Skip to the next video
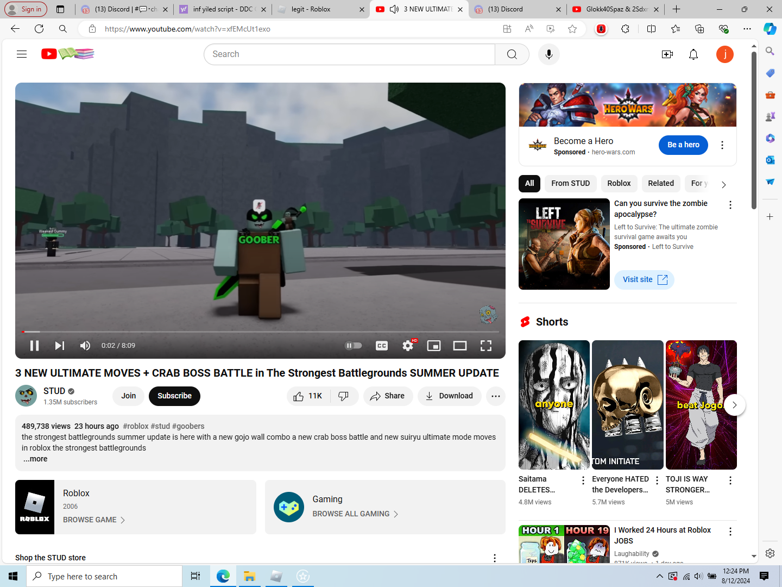This screenshot has width=782, height=587. 60,346
